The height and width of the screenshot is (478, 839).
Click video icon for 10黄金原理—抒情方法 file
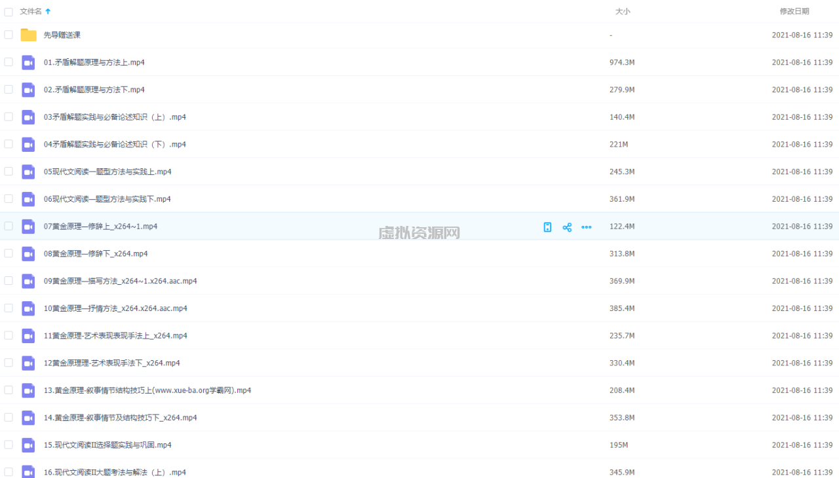[28, 308]
